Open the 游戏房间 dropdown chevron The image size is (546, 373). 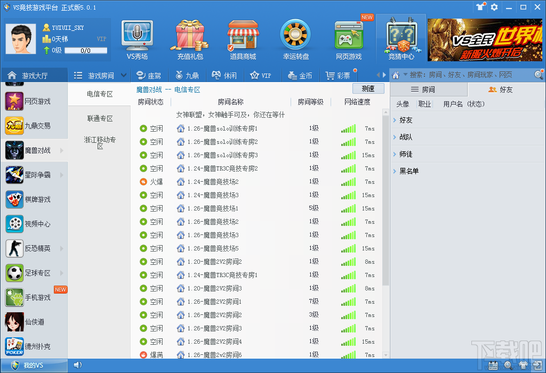point(123,75)
